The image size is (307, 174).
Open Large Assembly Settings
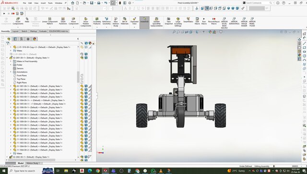178,22
